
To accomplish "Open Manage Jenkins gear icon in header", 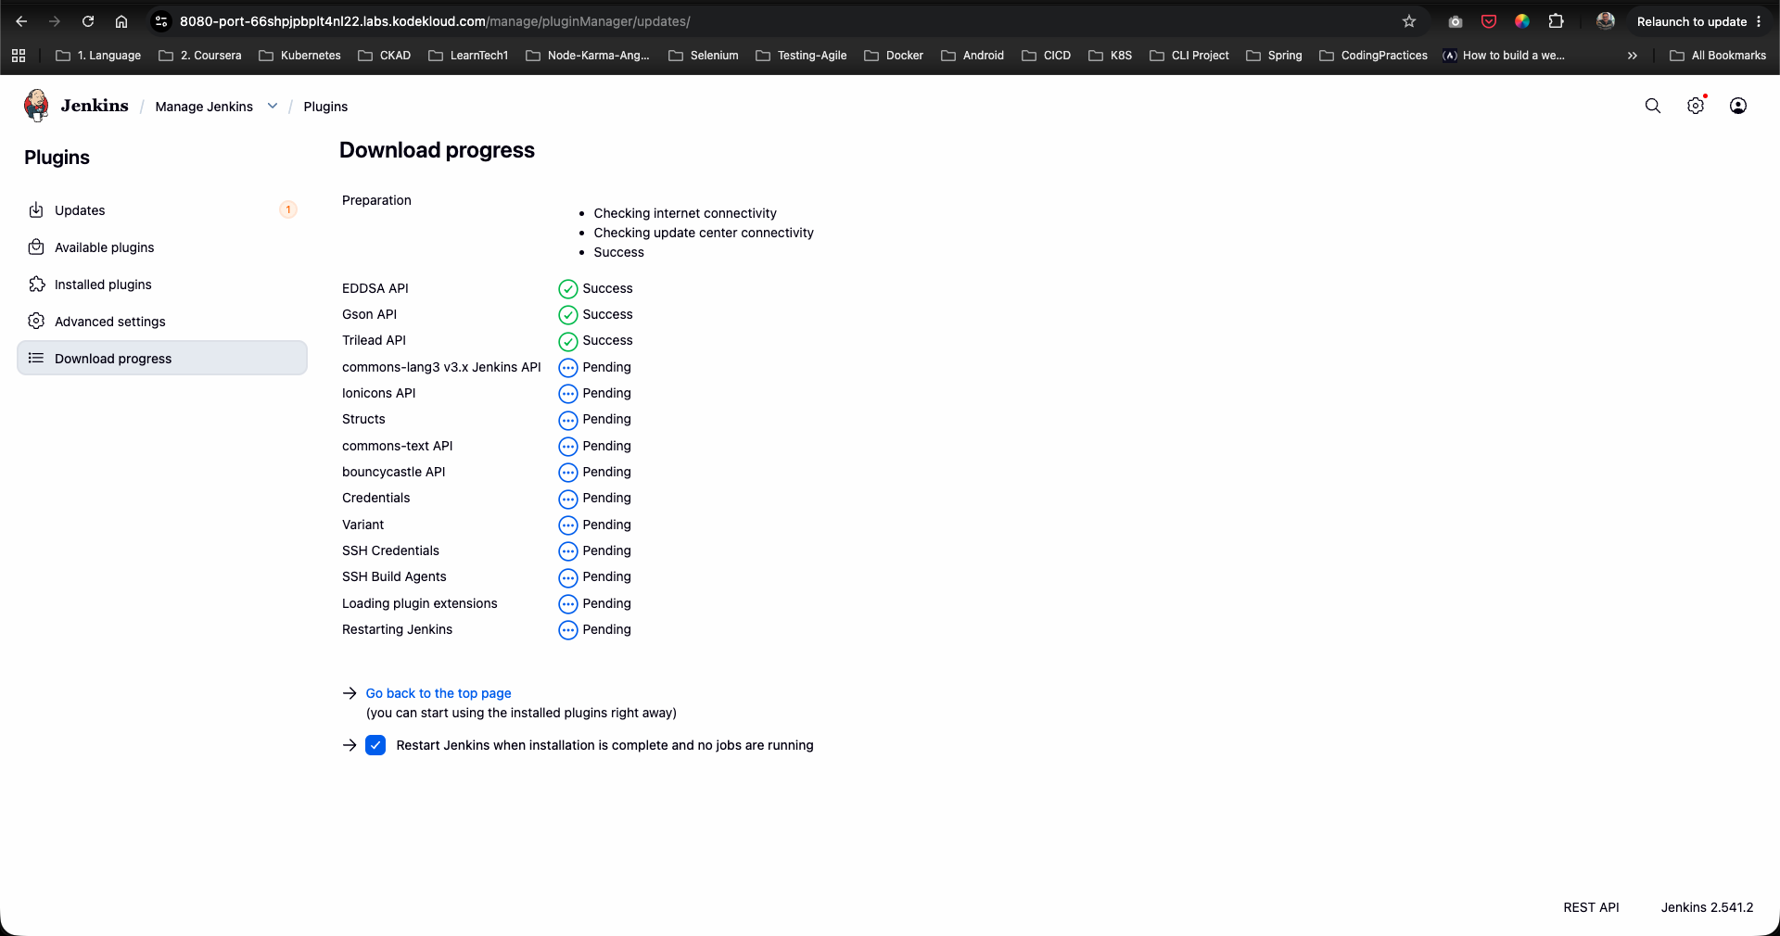I will (1696, 106).
